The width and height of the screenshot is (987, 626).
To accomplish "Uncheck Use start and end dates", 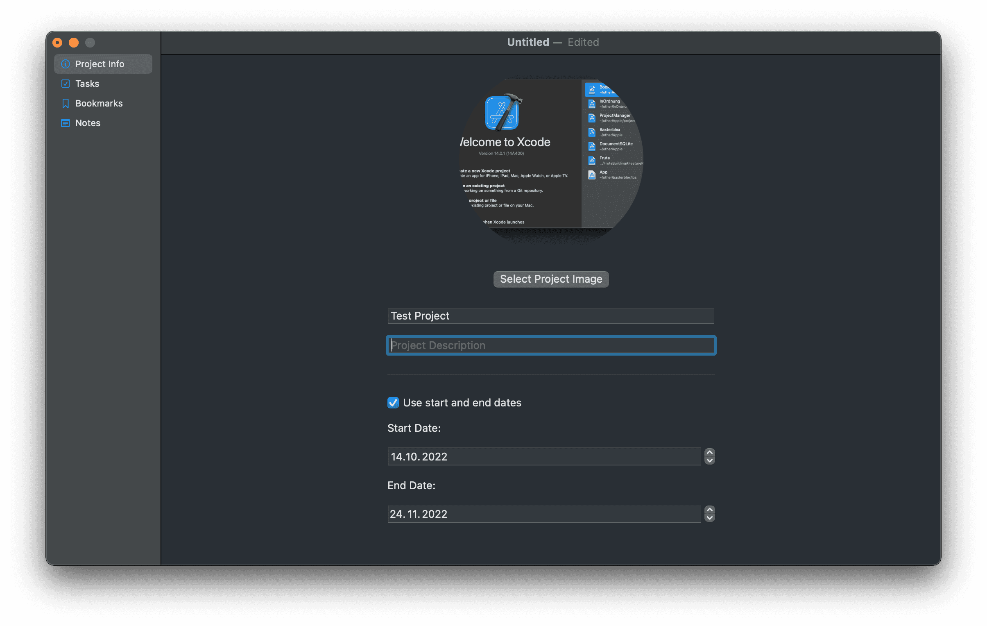I will [x=393, y=403].
